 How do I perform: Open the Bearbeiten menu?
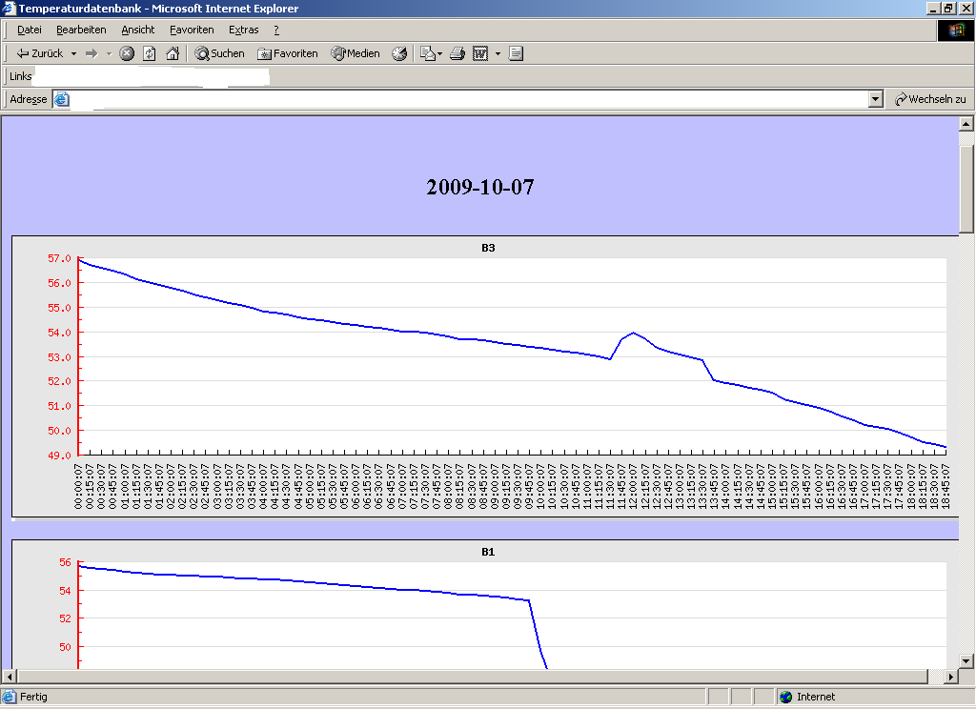tap(81, 30)
